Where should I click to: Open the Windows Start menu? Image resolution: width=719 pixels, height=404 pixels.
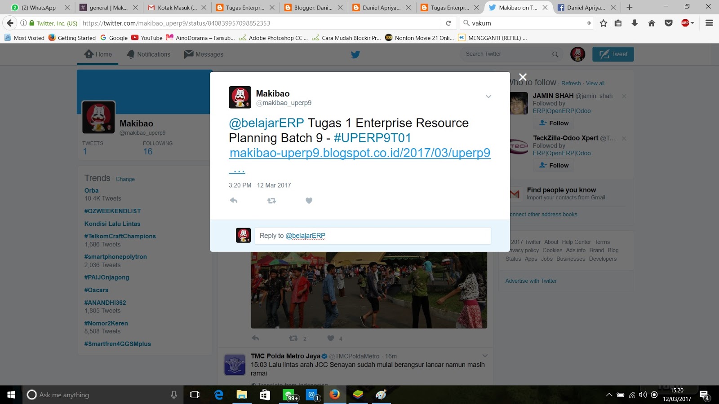[x=11, y=395]
